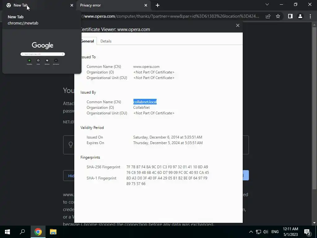Open the Windows Start menu
The width and height of the screenshot is (317, 238).
pos(7,232)
